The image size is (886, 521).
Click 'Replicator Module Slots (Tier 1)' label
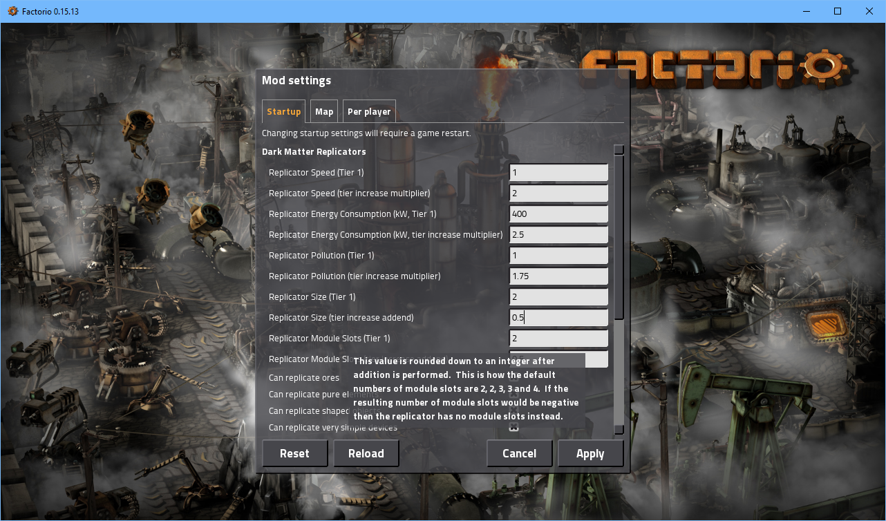pyautogui.click(x=330, y=339)
